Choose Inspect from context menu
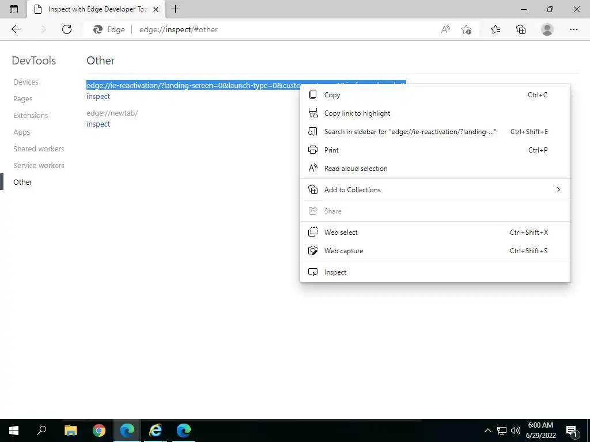Viewport: 590px width, 442px height. tap(435, 272)
